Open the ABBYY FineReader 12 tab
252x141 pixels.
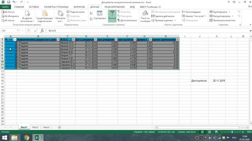tap(150, 7)
